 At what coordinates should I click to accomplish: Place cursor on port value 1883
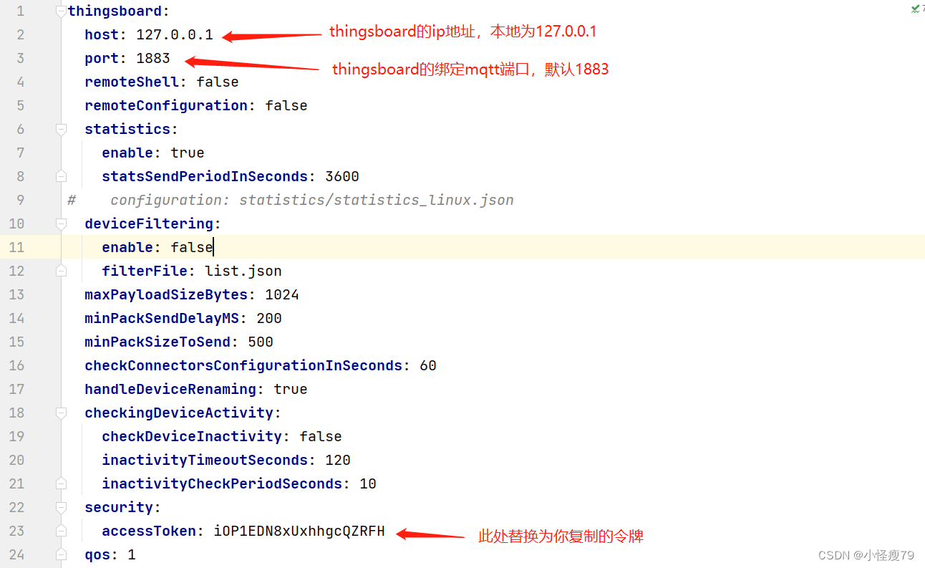[x=153, y=59]
